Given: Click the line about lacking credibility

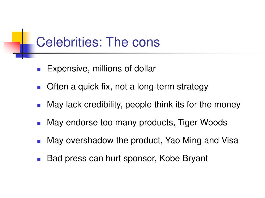Looking at the screenshot, I should tap(144, 105).
